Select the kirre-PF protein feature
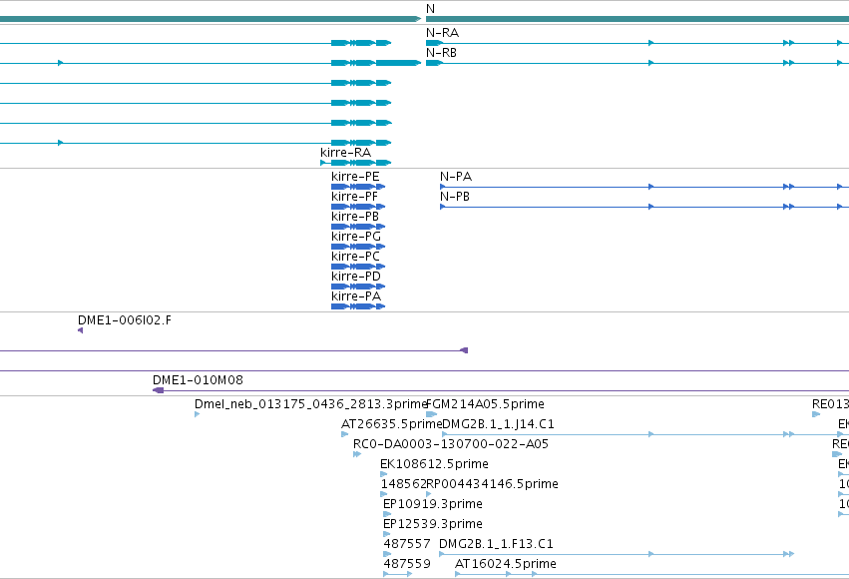The width and height of the screenshot is (849, 579). (358, 207)
